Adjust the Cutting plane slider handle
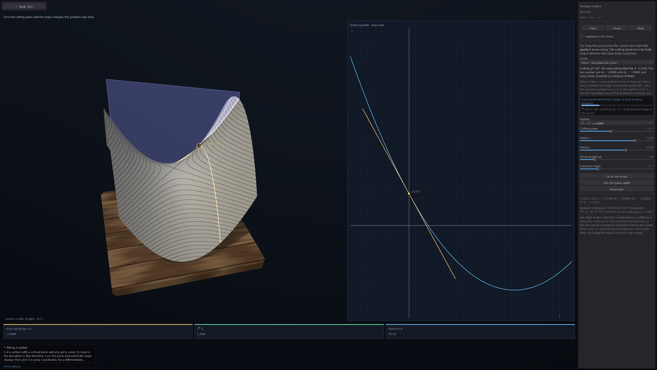657x370 pixels. click(x=611, y=131)
